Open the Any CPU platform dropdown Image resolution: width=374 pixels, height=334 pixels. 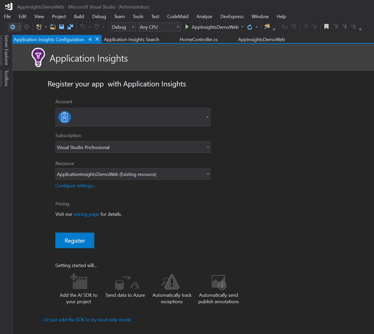point(159,27)
